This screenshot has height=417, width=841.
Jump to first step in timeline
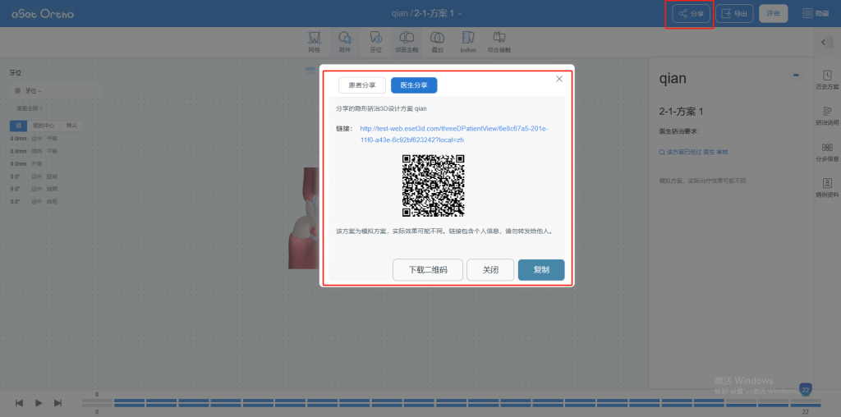tap(20, 402)
